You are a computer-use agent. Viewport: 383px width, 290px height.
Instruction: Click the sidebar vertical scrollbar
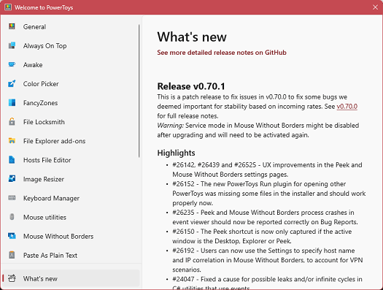pyautogui.click(x=139, y=91)
